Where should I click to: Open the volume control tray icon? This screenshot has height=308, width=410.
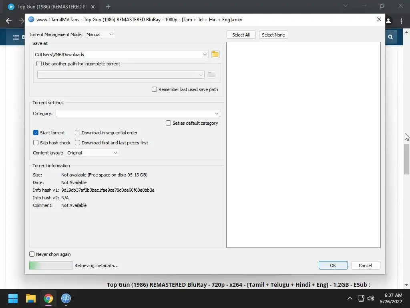[x=370, y=298]
